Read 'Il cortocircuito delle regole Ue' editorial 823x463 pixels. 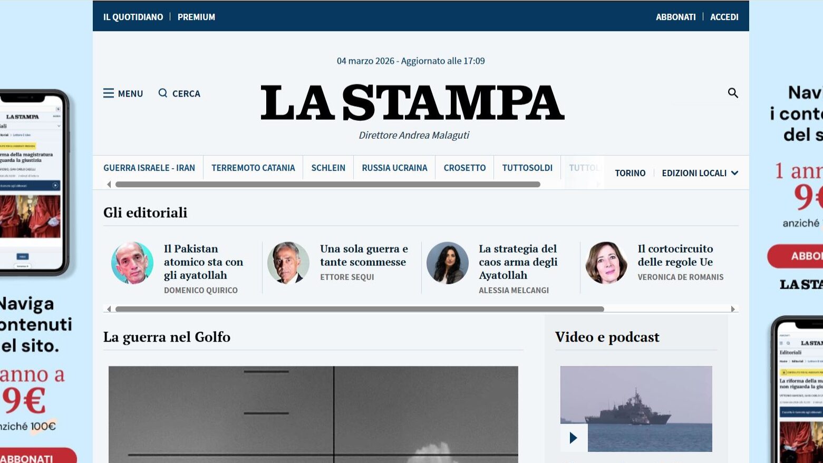click(675, 255)
